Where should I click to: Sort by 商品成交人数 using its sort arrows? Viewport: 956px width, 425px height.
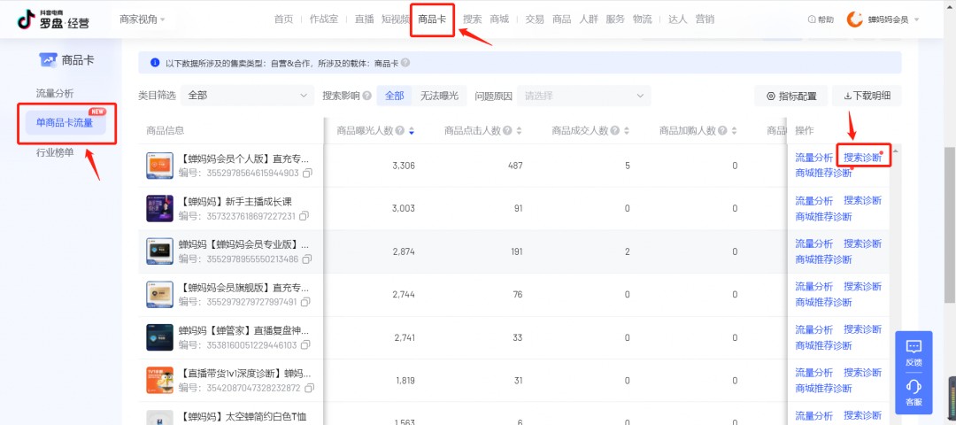click(x=627, y=130)
